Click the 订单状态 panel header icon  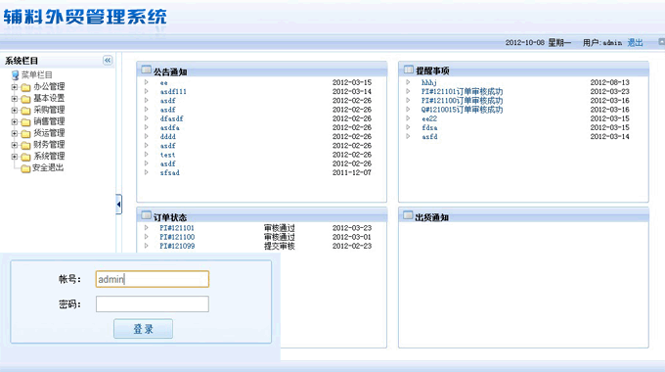click(147, 215)
